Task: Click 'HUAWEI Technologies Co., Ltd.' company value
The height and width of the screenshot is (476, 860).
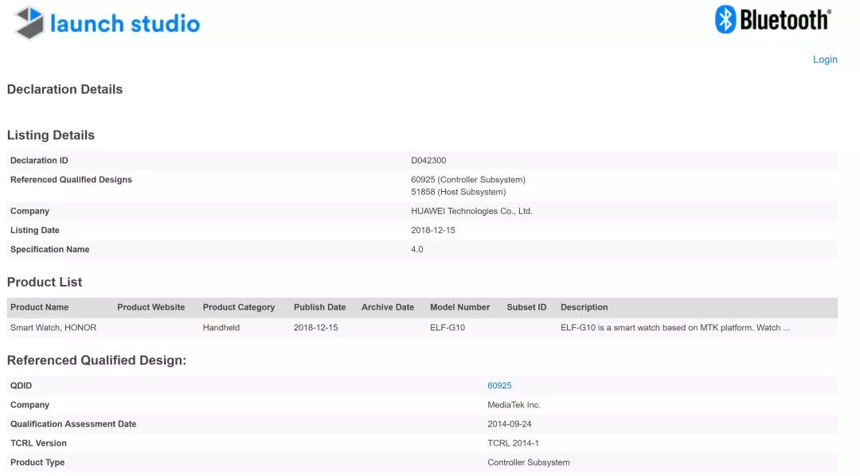Action: click(x=471, y=211)
